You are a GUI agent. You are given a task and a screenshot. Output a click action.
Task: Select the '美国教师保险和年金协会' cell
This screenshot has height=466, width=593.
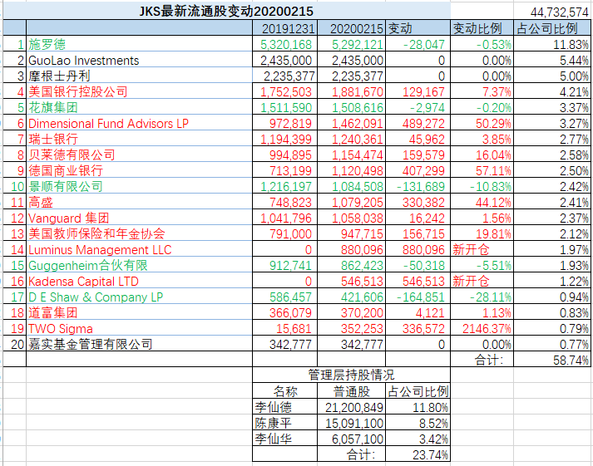139,233
